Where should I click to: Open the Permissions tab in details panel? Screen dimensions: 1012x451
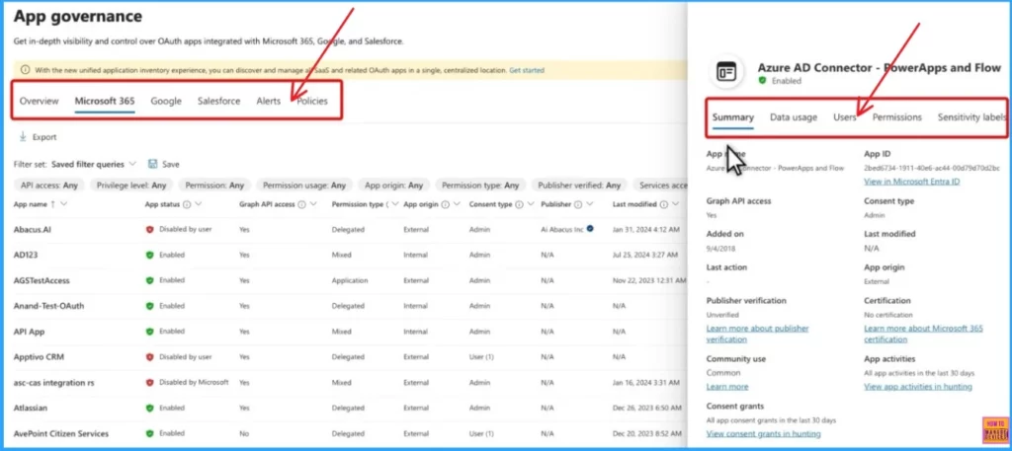(897, 117)
